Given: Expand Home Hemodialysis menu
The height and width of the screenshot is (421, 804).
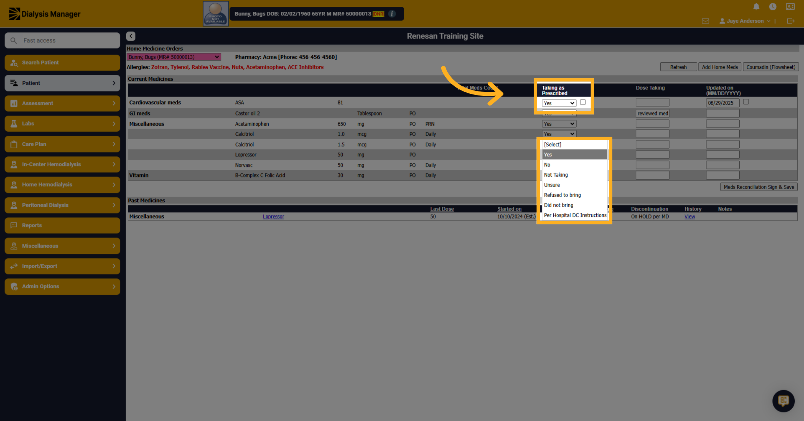Looking at the screenshot, I should [62, 185].
